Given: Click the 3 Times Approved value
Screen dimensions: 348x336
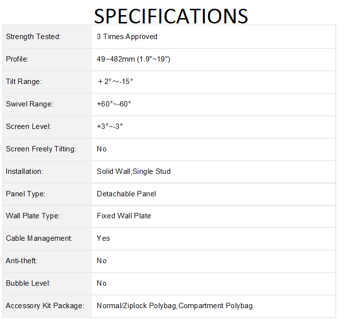Looking at the screenshot, I should [x=127, y=37].
